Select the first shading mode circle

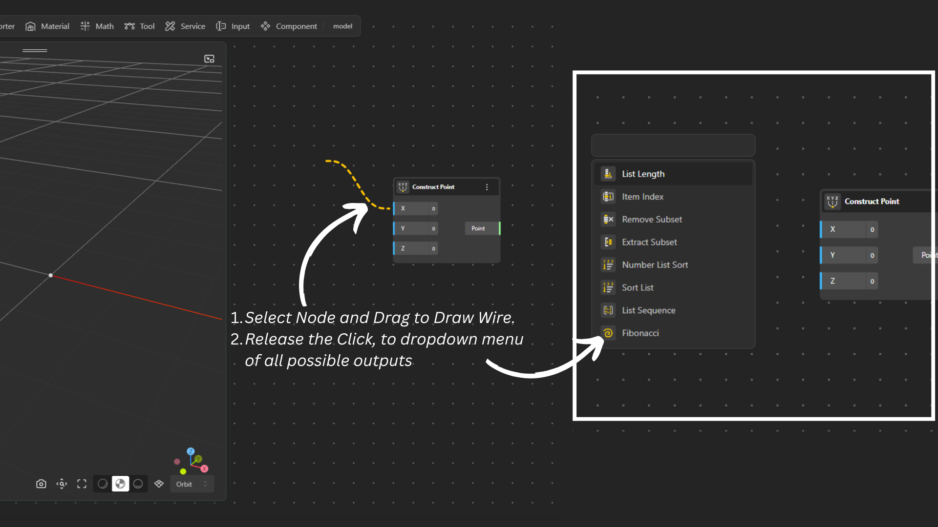point(103,484)
